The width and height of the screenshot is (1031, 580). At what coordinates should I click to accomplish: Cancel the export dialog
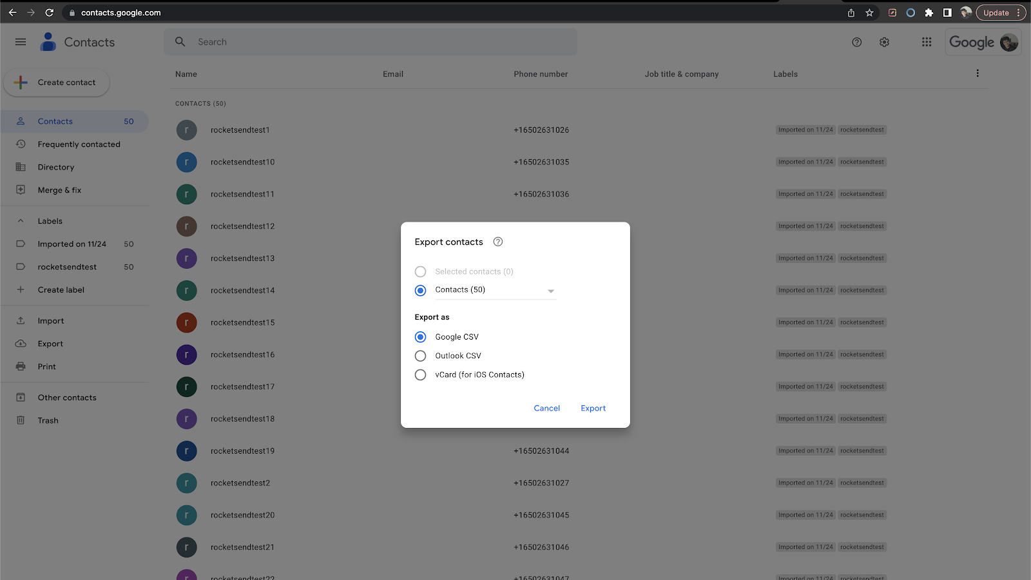pyautogui.click(x=546, y=408)
